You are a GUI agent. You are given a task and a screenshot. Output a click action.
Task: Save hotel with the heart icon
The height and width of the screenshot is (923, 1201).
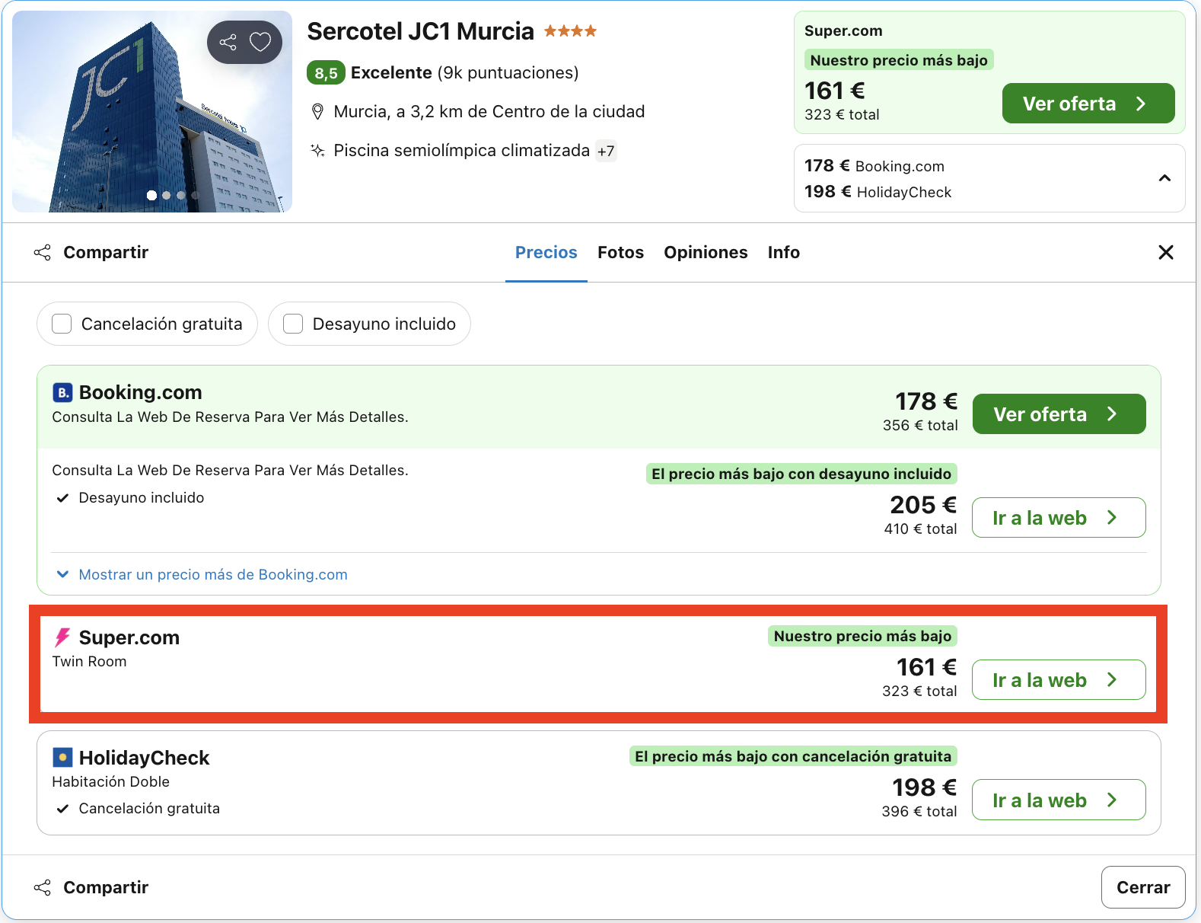click(x=260, y=42)
